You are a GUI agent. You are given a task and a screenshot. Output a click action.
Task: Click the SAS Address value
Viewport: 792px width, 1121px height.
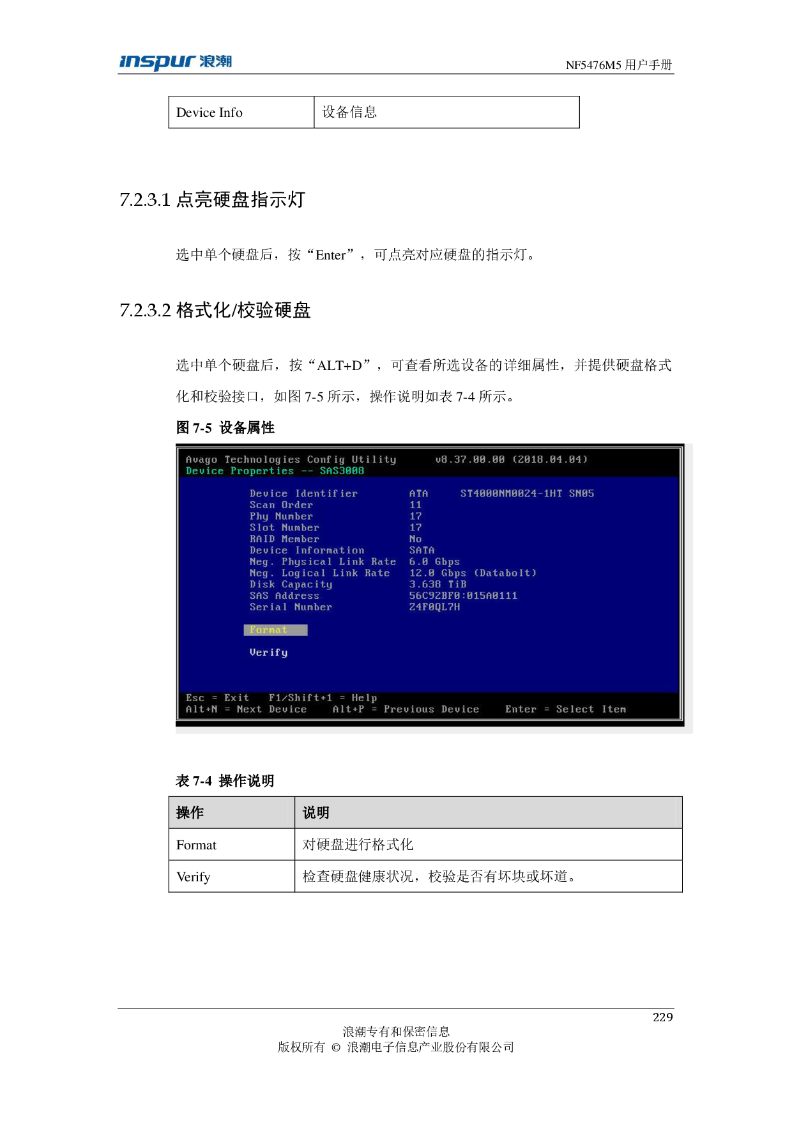[x=463, y=596]
